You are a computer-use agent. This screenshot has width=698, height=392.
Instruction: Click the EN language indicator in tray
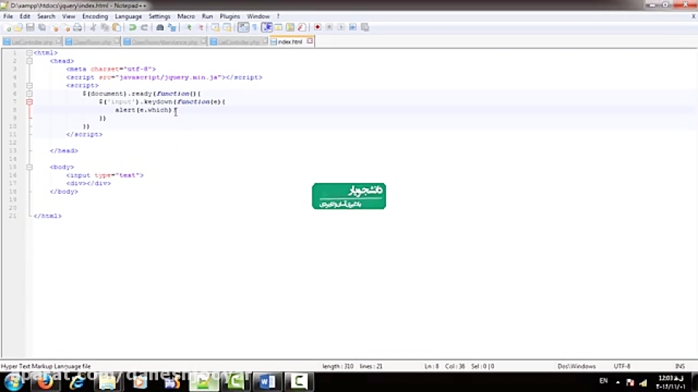[x=603, y=381]
